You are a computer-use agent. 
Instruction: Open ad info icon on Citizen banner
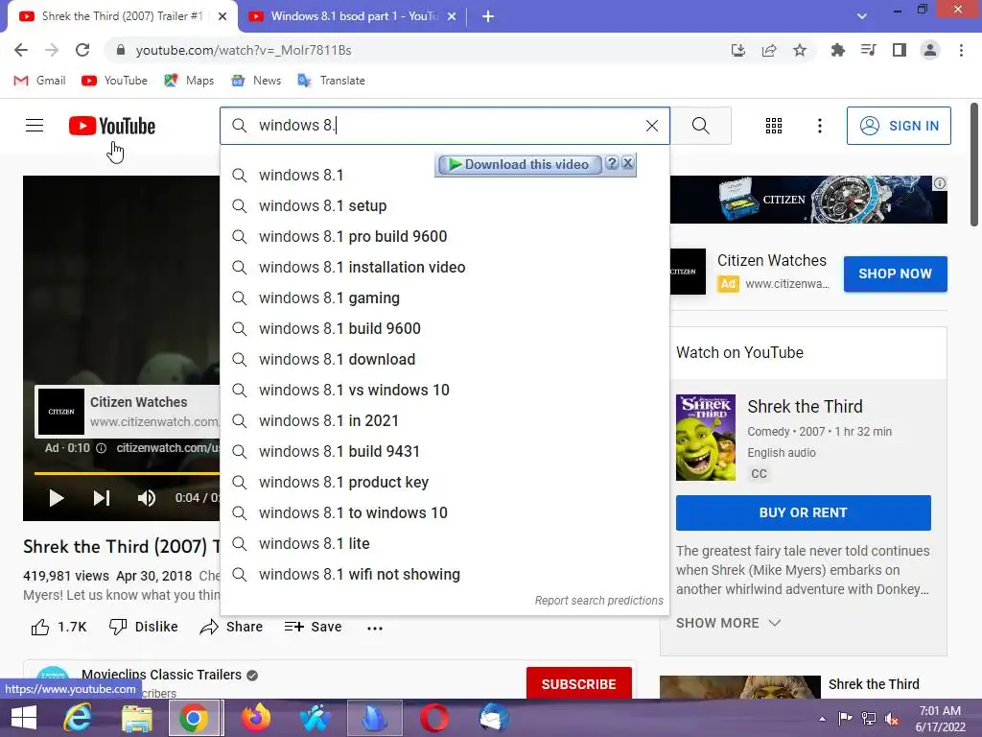point(940,183)
